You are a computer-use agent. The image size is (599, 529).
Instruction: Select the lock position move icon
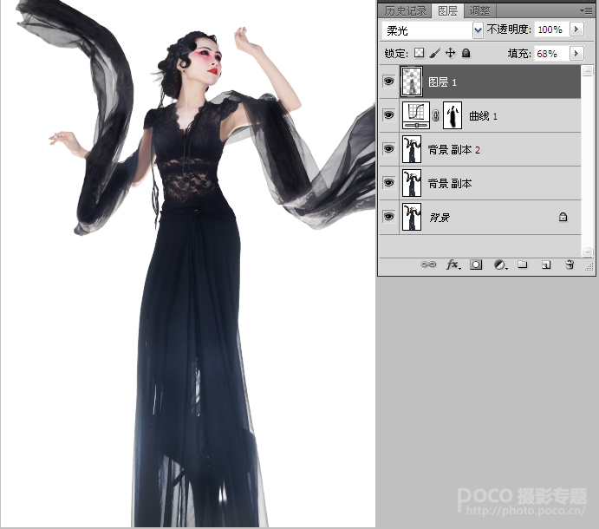pyautogui.click(x=451, y=53)
